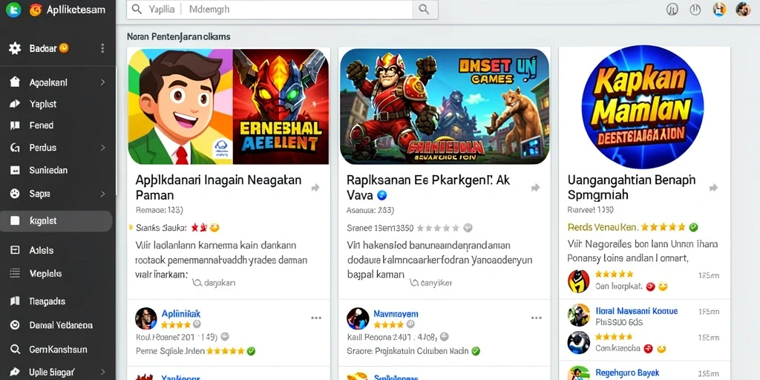Click the magnifier button at search bar end
This screenshot has height=380, width=760.
click(425, 9)
